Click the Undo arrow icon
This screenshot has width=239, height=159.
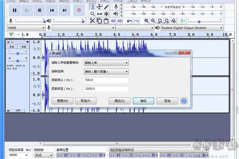[x=129, y=21]
